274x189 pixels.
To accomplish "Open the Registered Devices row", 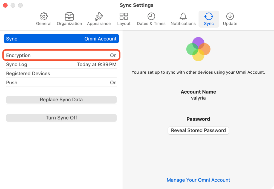I will click(x=61, y=74).
